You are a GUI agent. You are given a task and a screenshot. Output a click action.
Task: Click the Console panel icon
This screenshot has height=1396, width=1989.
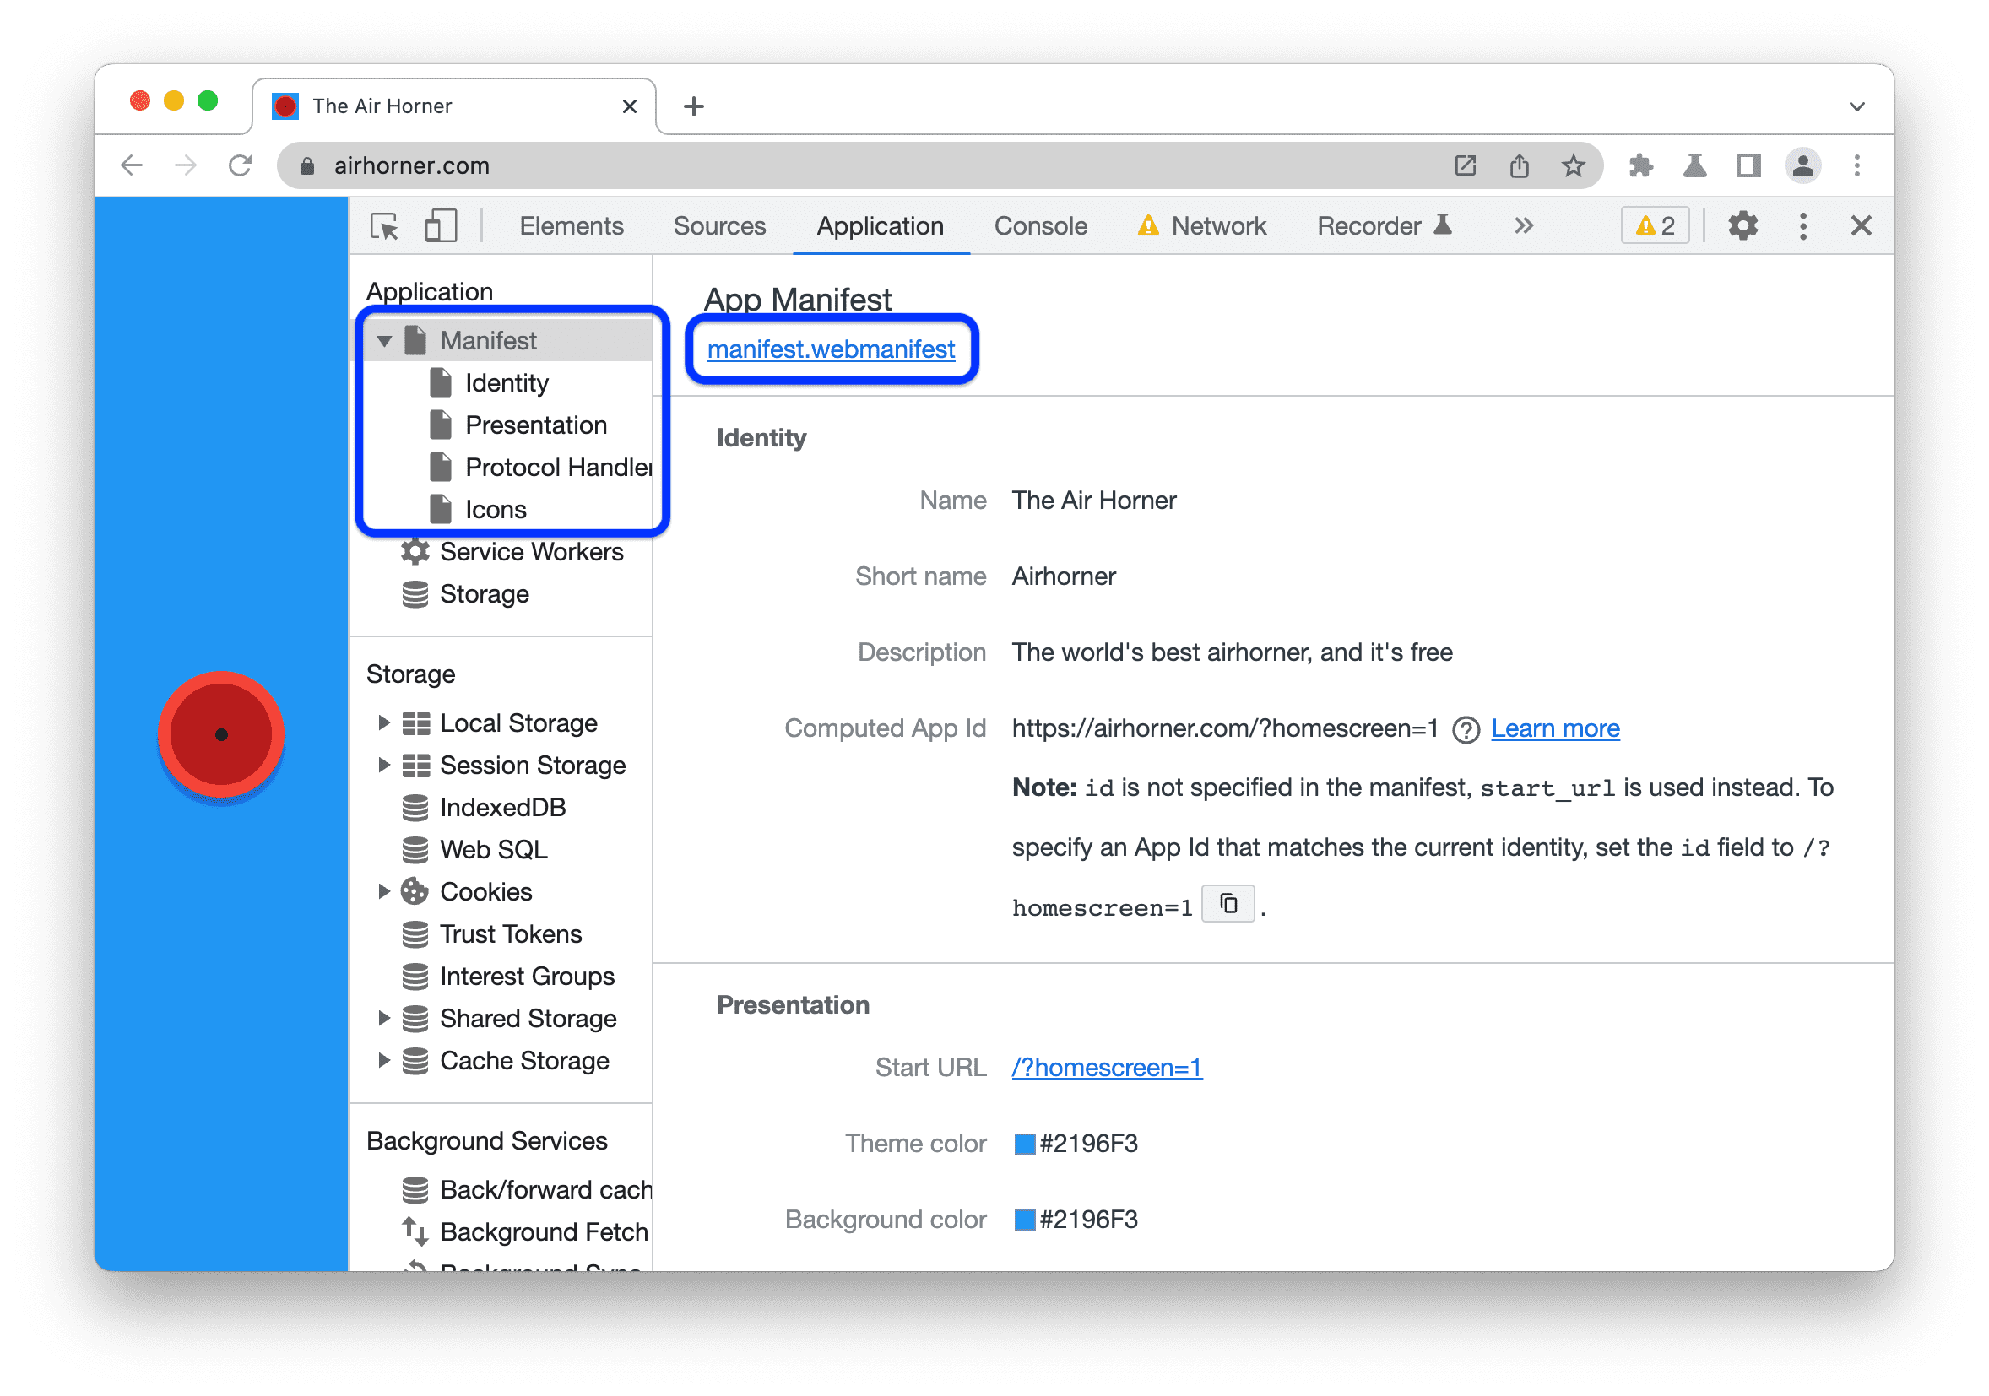[x=1041, y=225]
